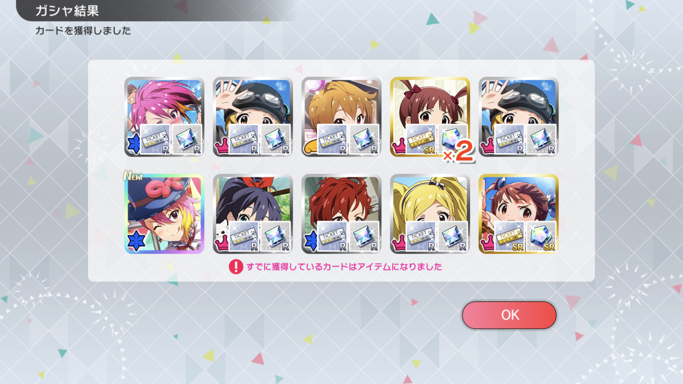683x384 pixels.
Task: Tap the OK button
Action: click(x=509, y=315)
